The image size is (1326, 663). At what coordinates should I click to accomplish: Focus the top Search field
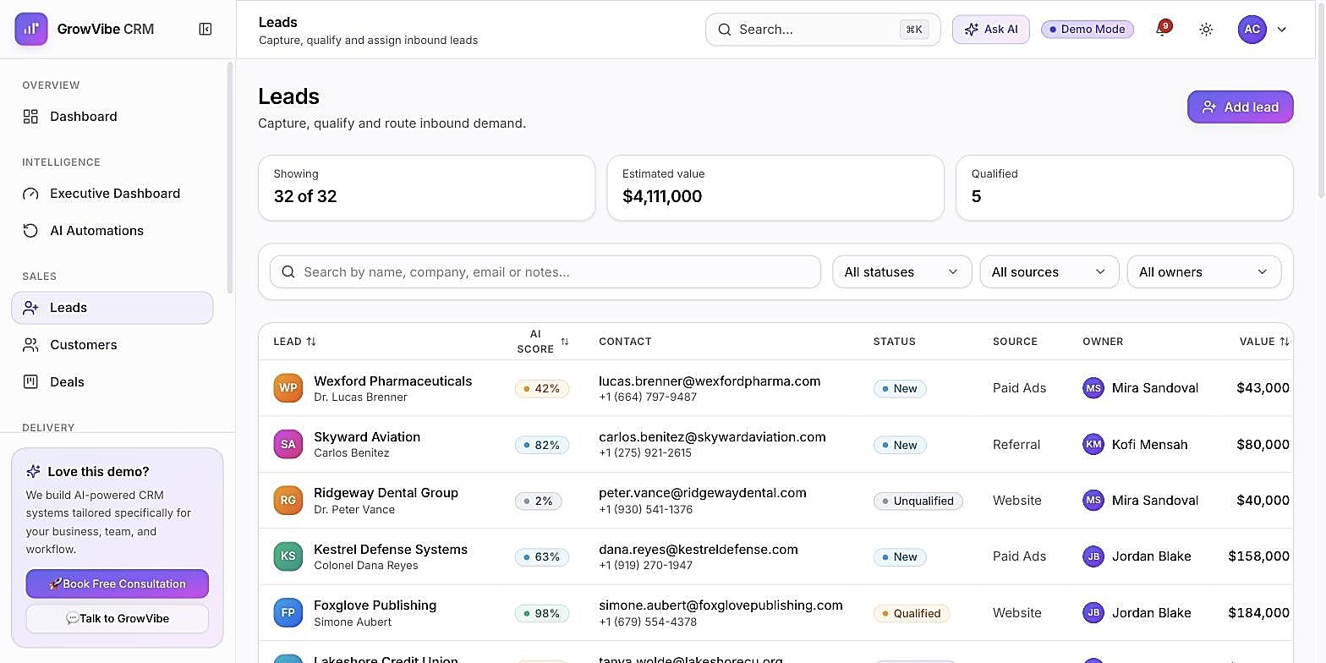pos(823,29)
